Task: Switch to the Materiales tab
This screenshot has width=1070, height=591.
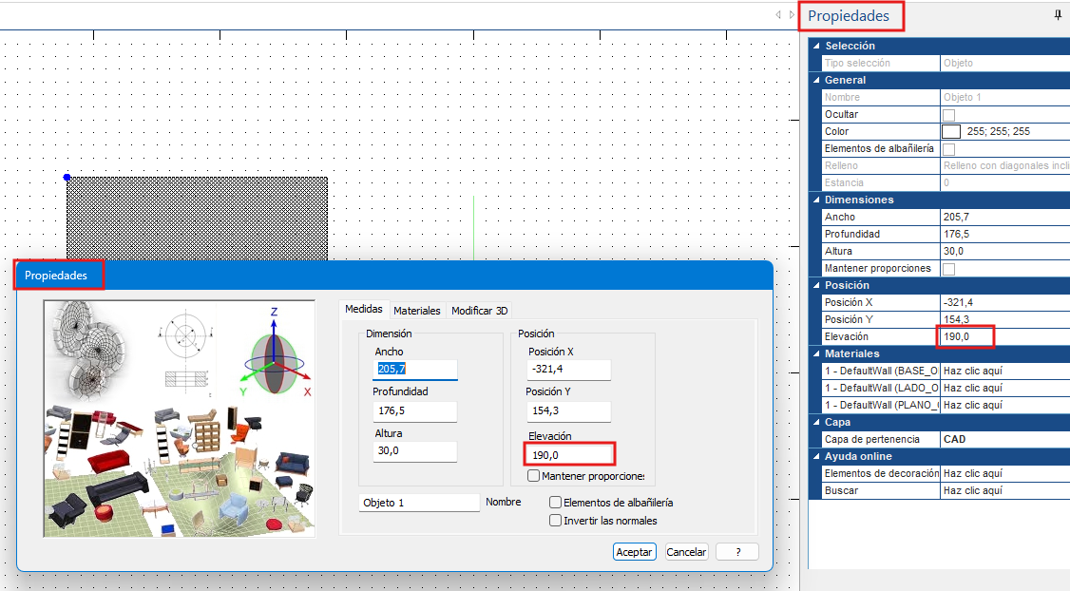Action: coord(417,311)
